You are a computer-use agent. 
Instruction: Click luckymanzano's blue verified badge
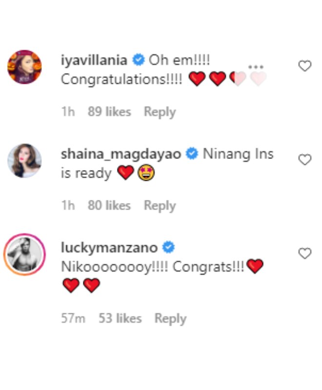click(x=168, y=247)
